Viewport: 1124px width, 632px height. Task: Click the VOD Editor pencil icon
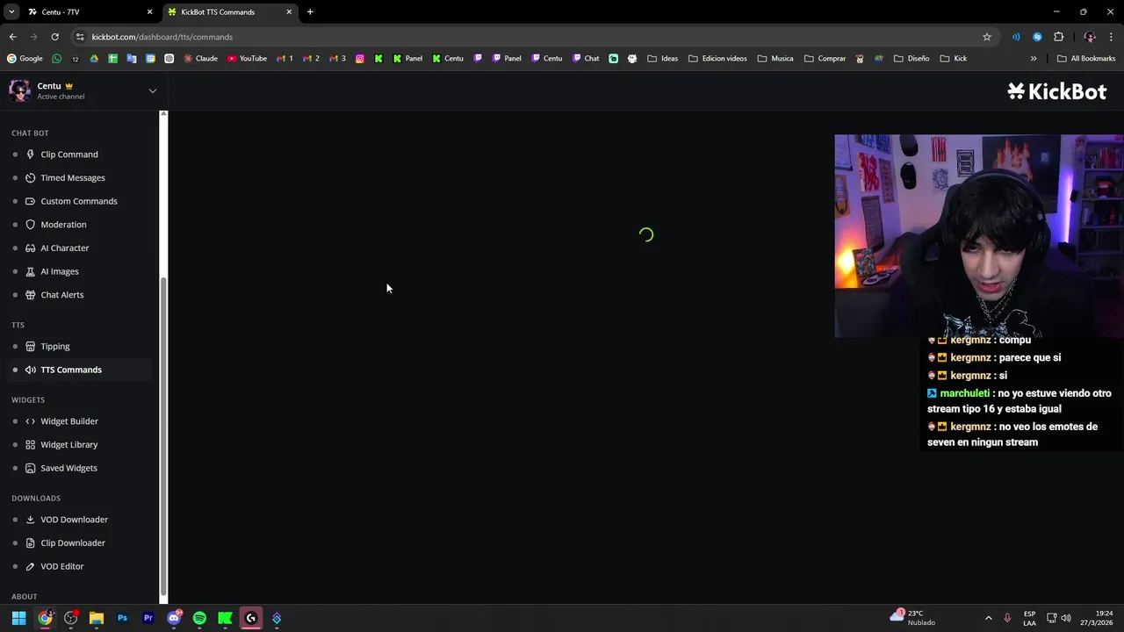[31, 566]
